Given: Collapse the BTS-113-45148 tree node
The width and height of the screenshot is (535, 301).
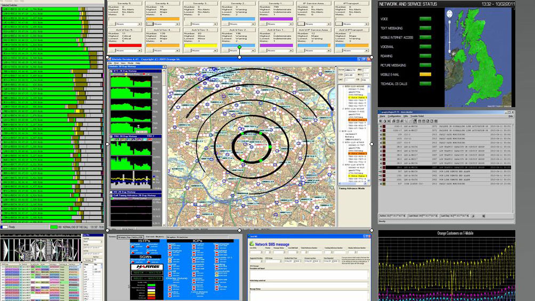Looking at the screenshot, I should 343,87.
